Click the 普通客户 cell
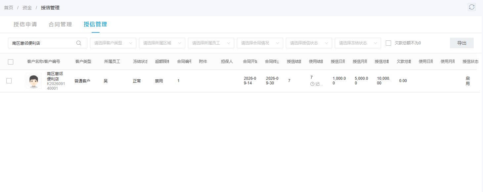The image size is (483, 192). [x=82, y=81]
